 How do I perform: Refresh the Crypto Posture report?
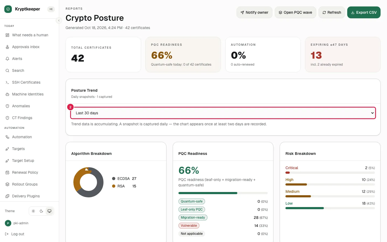(x=332, y=12)
